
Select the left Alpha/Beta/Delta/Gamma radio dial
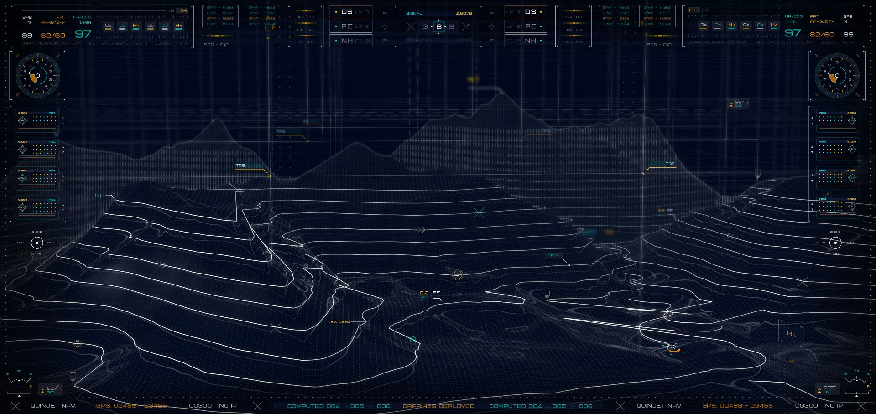coord(37,243)
